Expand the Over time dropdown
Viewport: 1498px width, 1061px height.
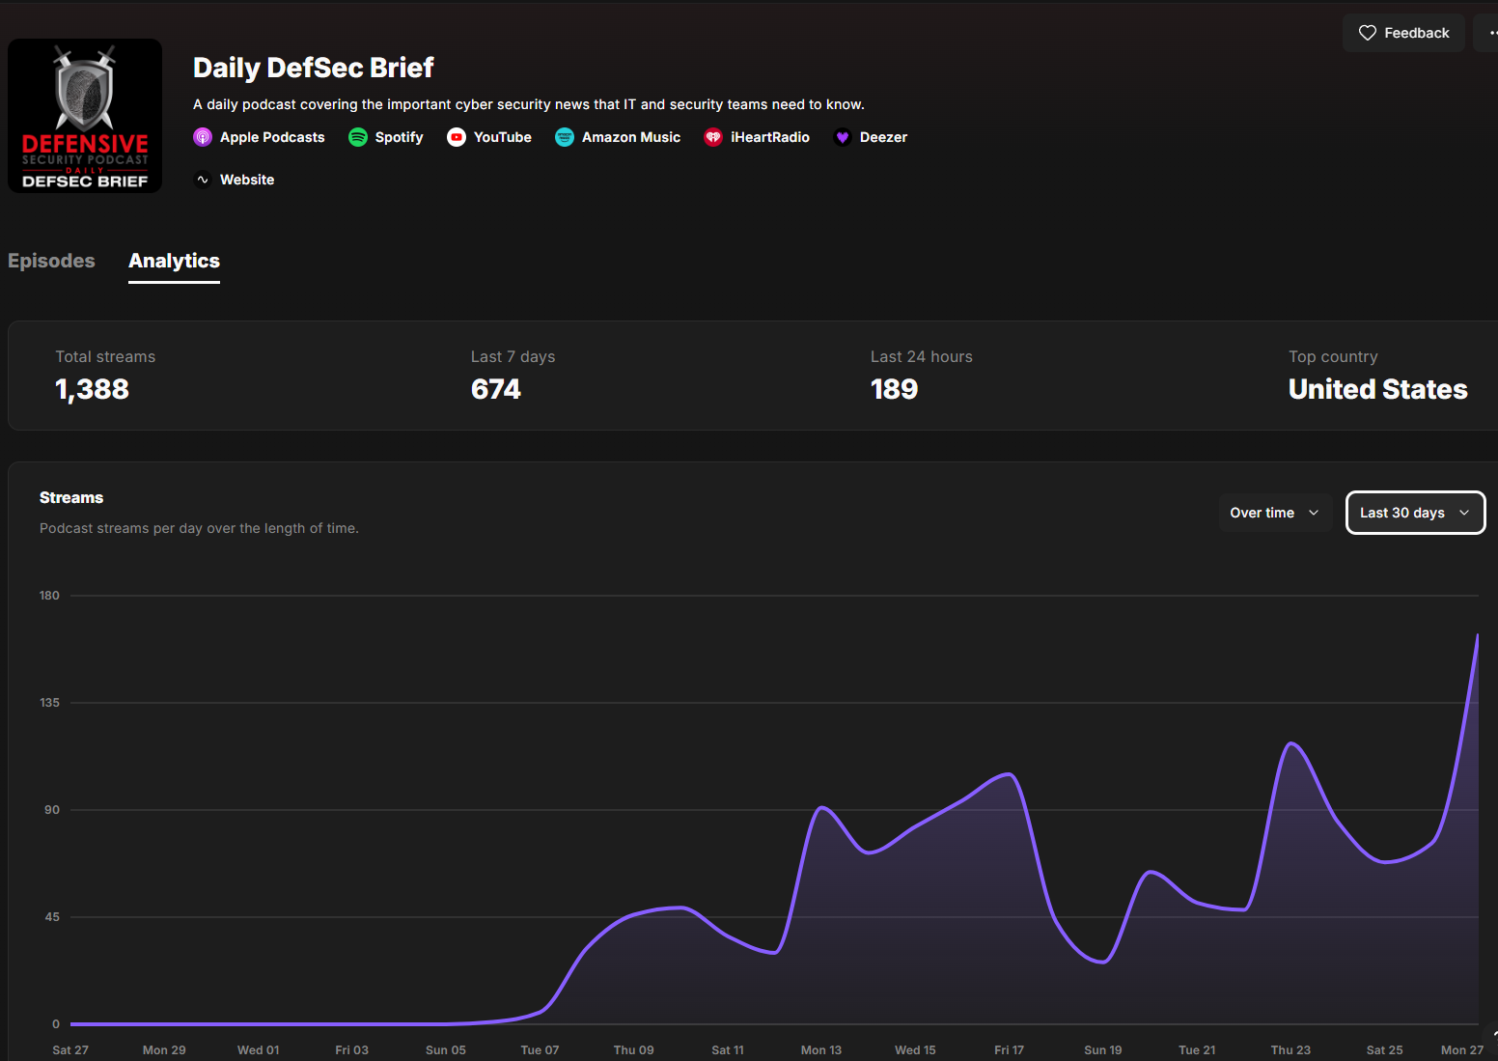point(1275,513)
